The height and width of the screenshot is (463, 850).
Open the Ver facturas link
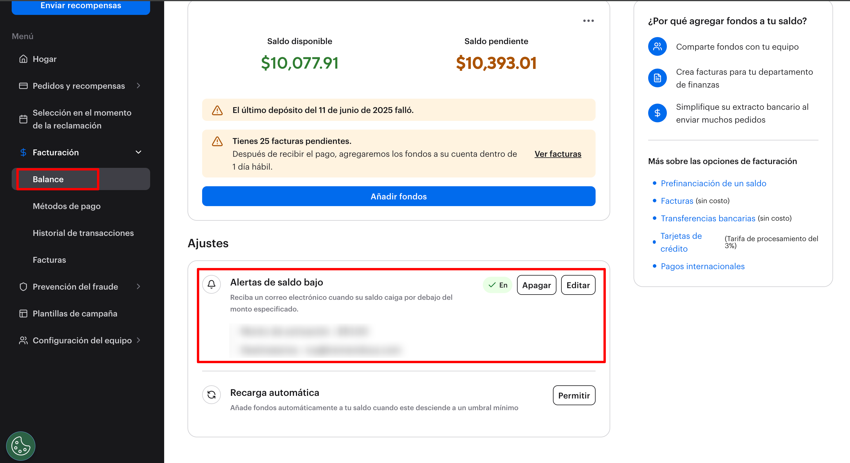[558, 154]
